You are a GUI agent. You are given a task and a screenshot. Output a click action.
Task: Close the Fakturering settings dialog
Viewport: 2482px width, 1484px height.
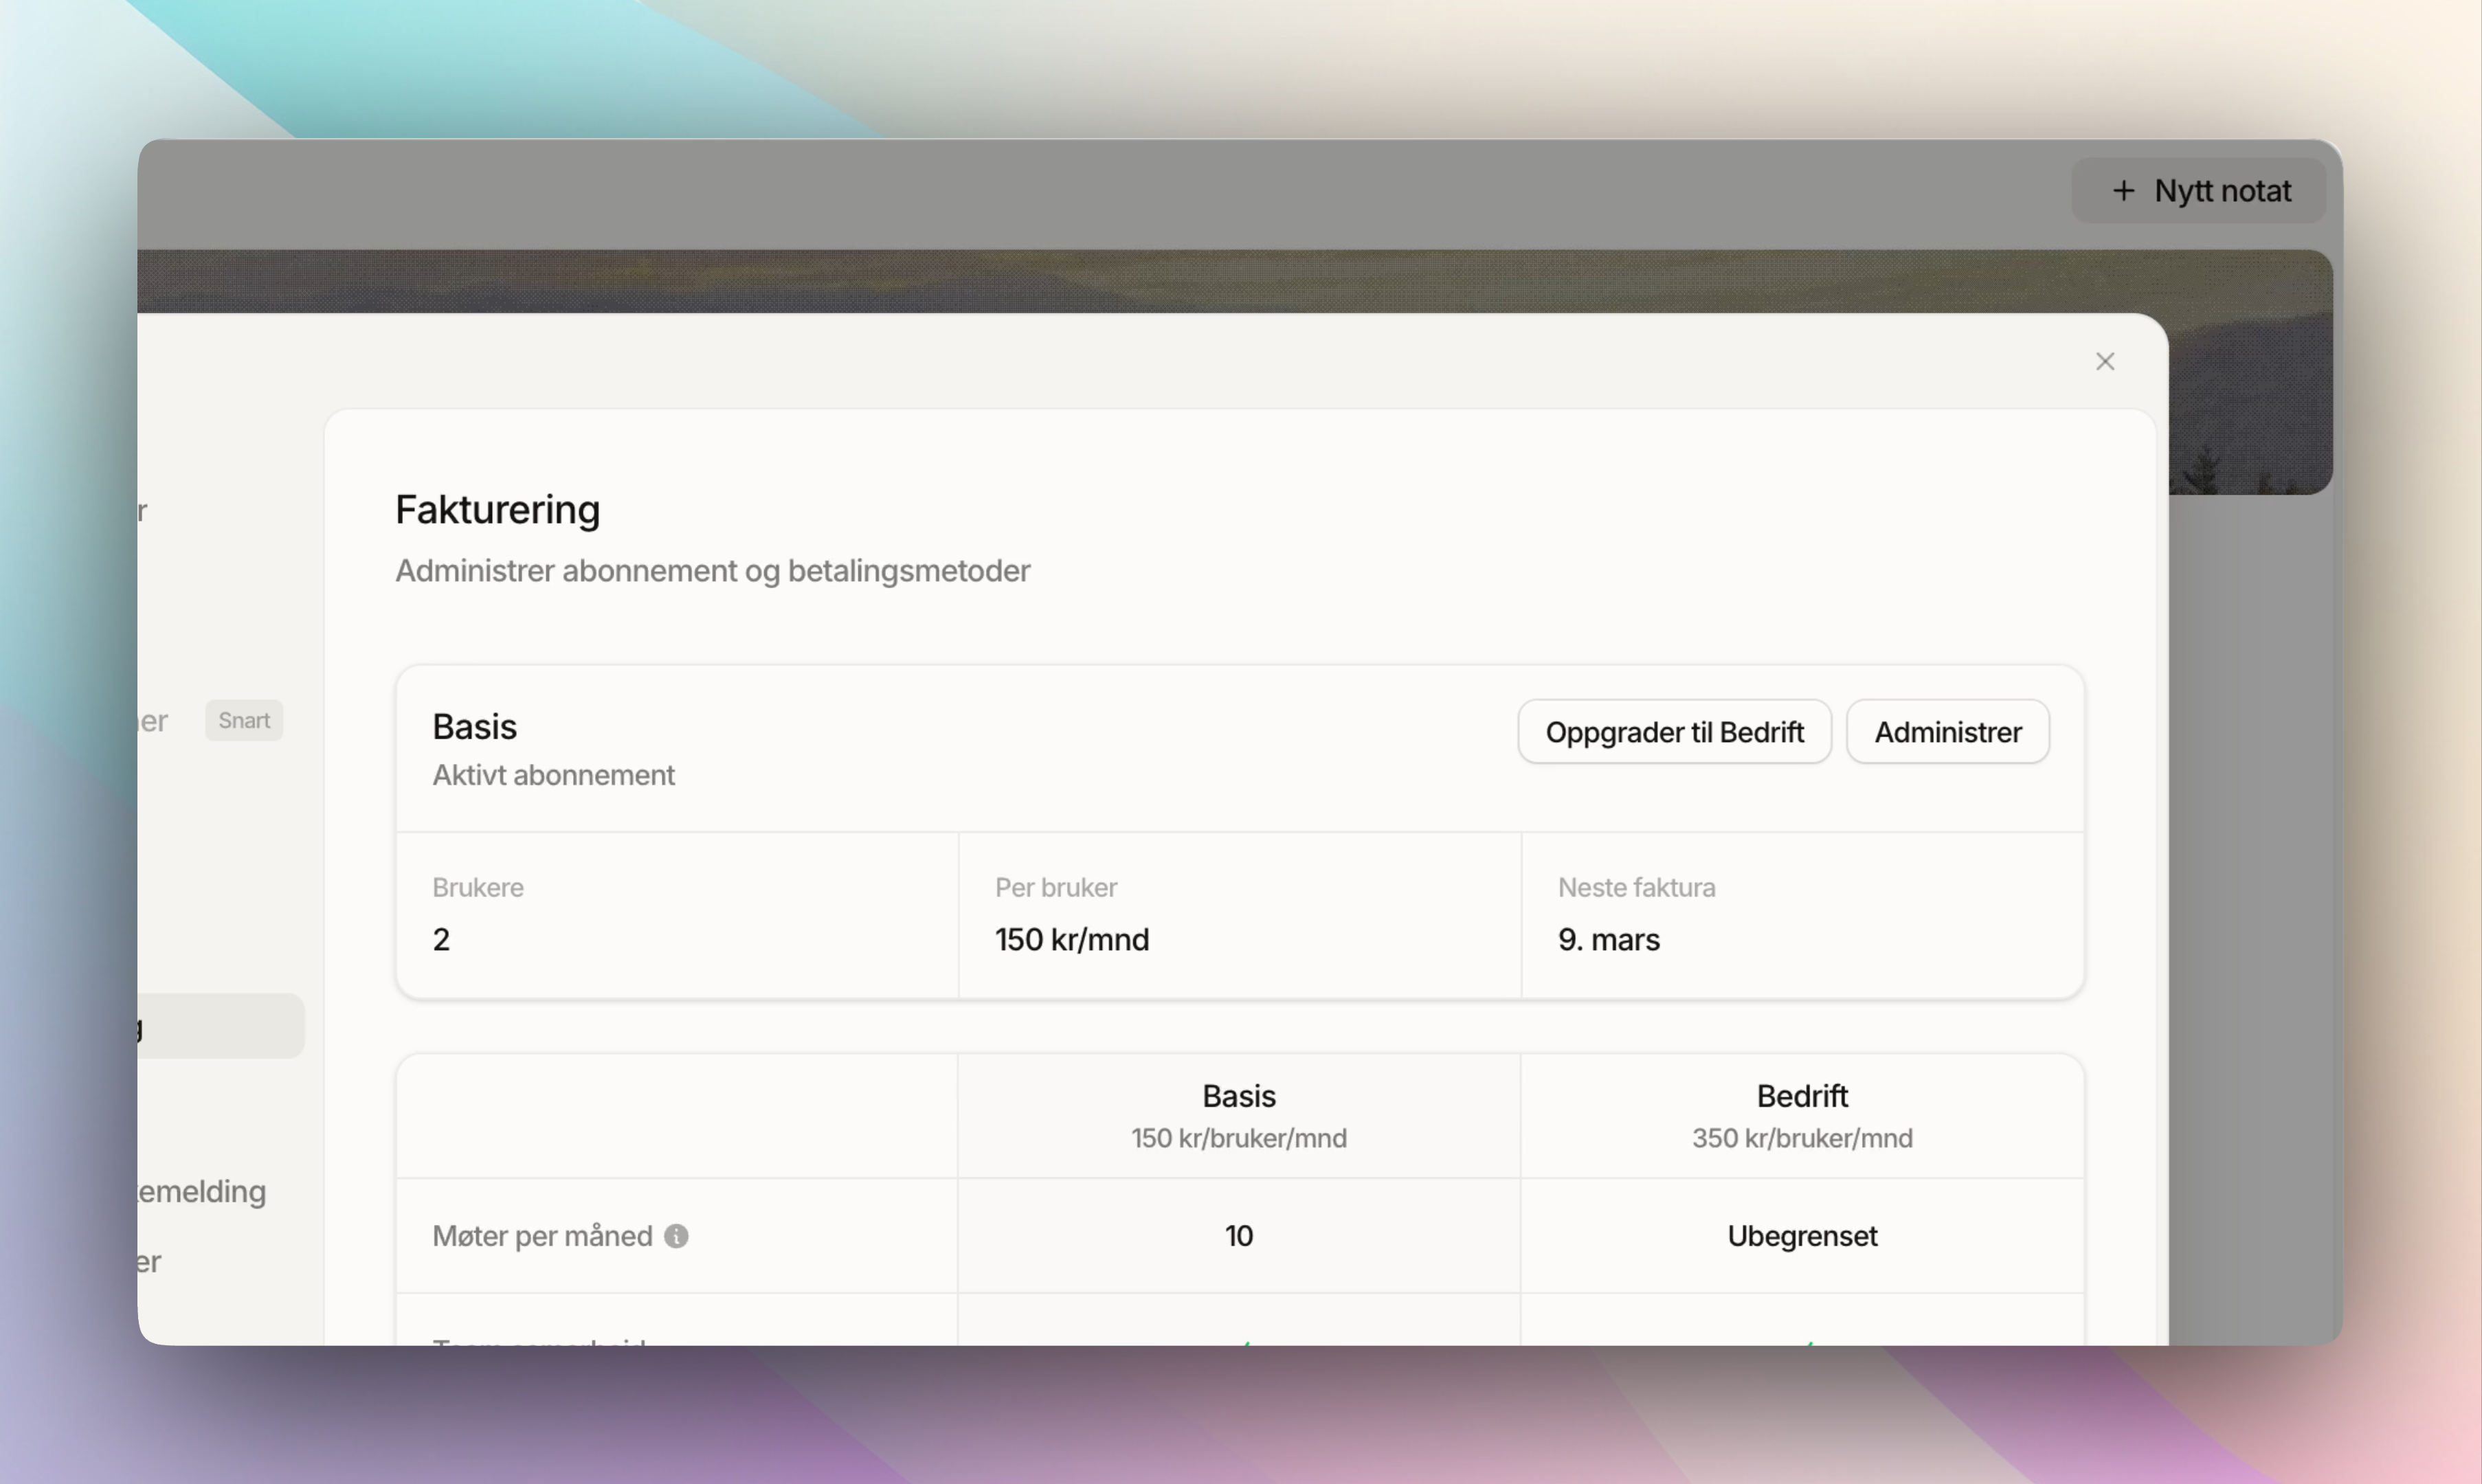tap(2104, 361)
